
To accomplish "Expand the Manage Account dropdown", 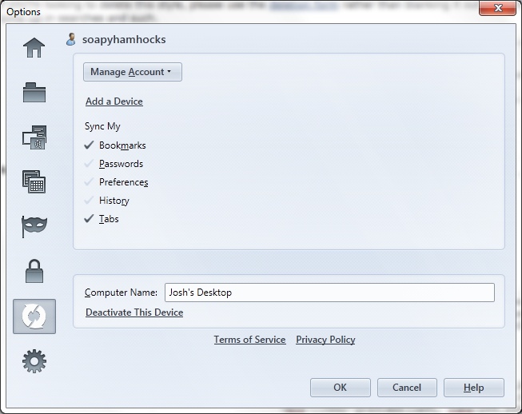I will (x=133, y=72).
